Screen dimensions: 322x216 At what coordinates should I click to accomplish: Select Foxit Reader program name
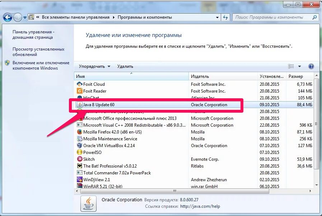95,91
